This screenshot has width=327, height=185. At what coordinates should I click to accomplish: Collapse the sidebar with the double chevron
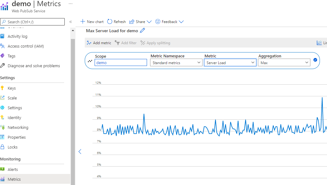coord(71,21)
